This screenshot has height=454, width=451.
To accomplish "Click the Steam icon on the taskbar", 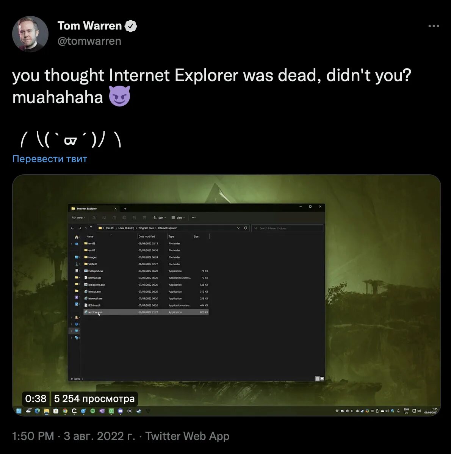I will point(139,411).
